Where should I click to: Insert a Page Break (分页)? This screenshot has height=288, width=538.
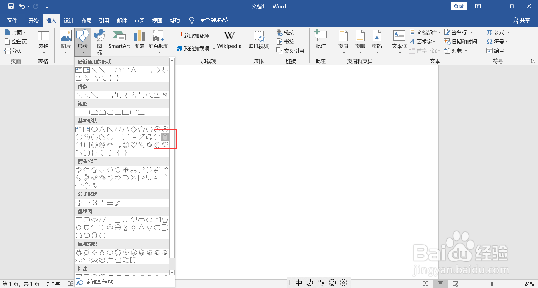coord(13,51)
